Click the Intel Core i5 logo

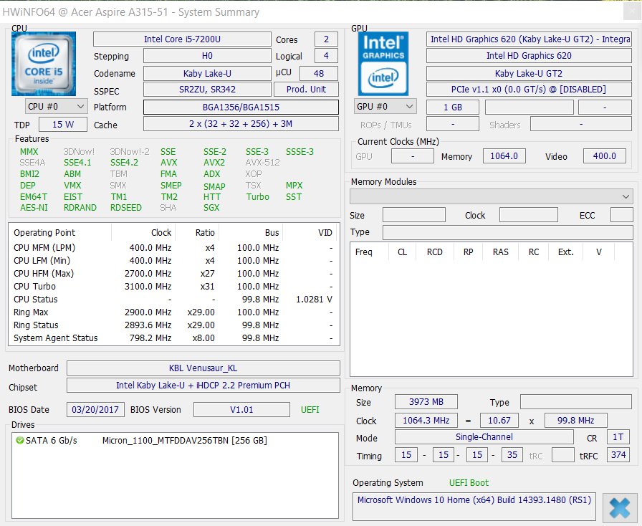[43, 64]
